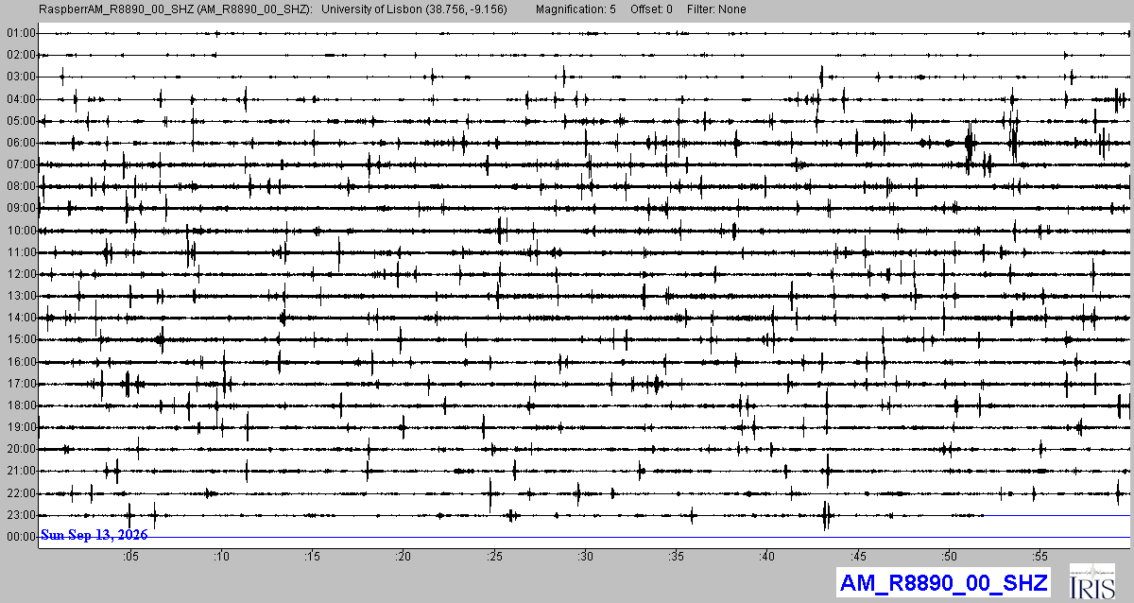Click the 00:00 hour row label
The width and height of the screenshot is (1134, 603).
coord(21,537)
